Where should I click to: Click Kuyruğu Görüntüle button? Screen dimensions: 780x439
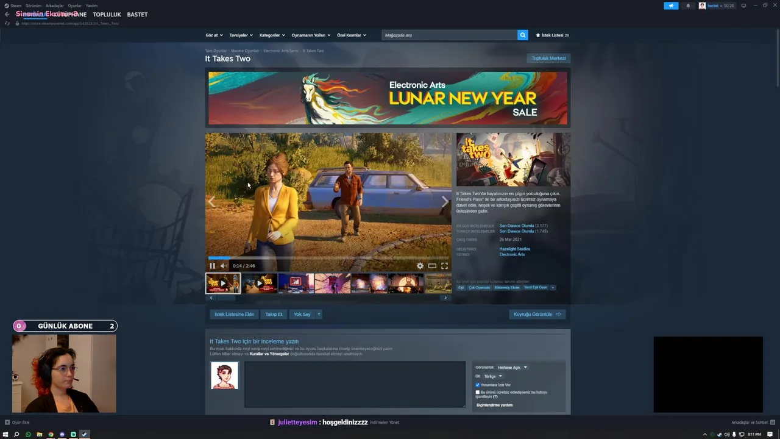(537, 314)
